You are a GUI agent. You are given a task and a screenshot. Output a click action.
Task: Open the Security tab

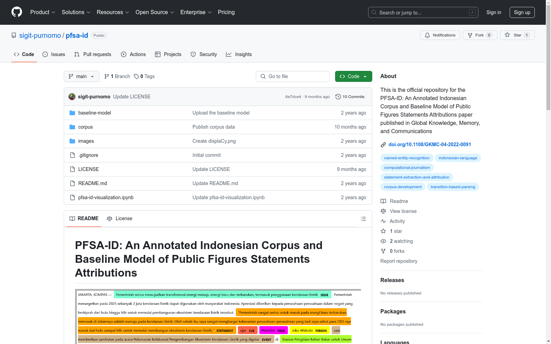click(x=204, y=54)
